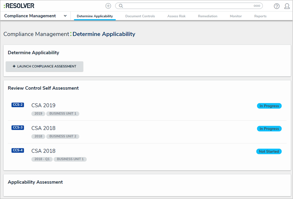
Task: Open CSA 2019 assessment title
Action: 43,105
